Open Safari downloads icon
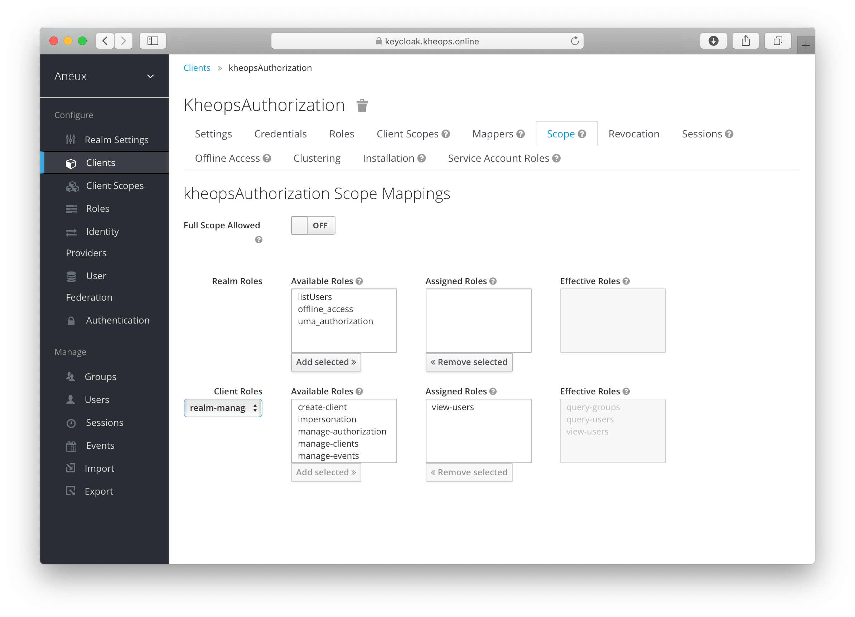Viewport: 855px width, 617px height. [713, 41]
